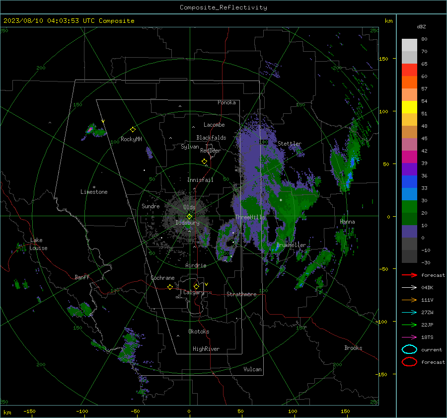447x418 pixels.
Task: Click the Didsbury label
Action: coord(188,223)
